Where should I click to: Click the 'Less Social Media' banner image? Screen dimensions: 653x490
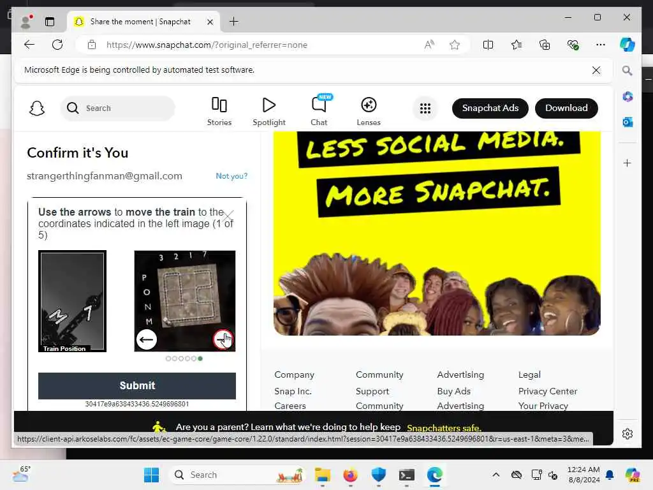[437, 234]
